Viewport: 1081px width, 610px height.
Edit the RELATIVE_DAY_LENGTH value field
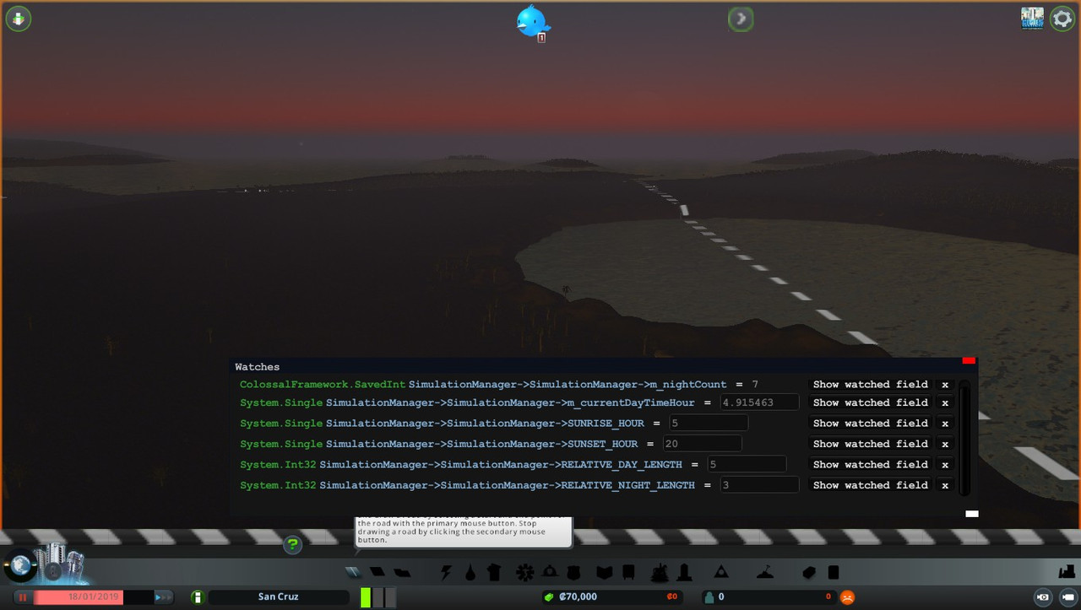(747, 465)
